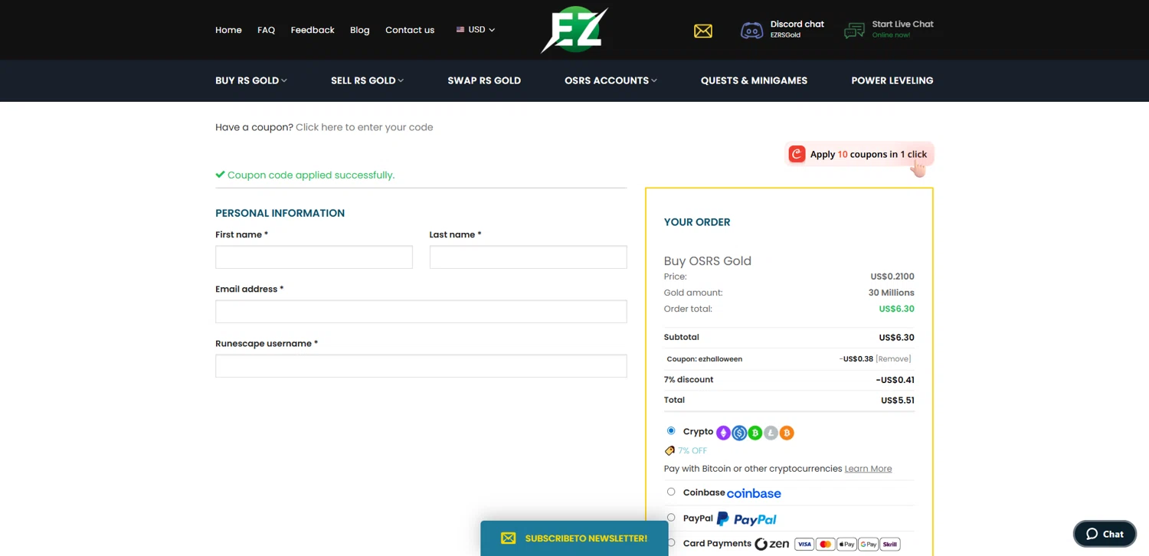Focus the Runescape username field
This screenshot has height=556, width=1149.
pos(421,366)
